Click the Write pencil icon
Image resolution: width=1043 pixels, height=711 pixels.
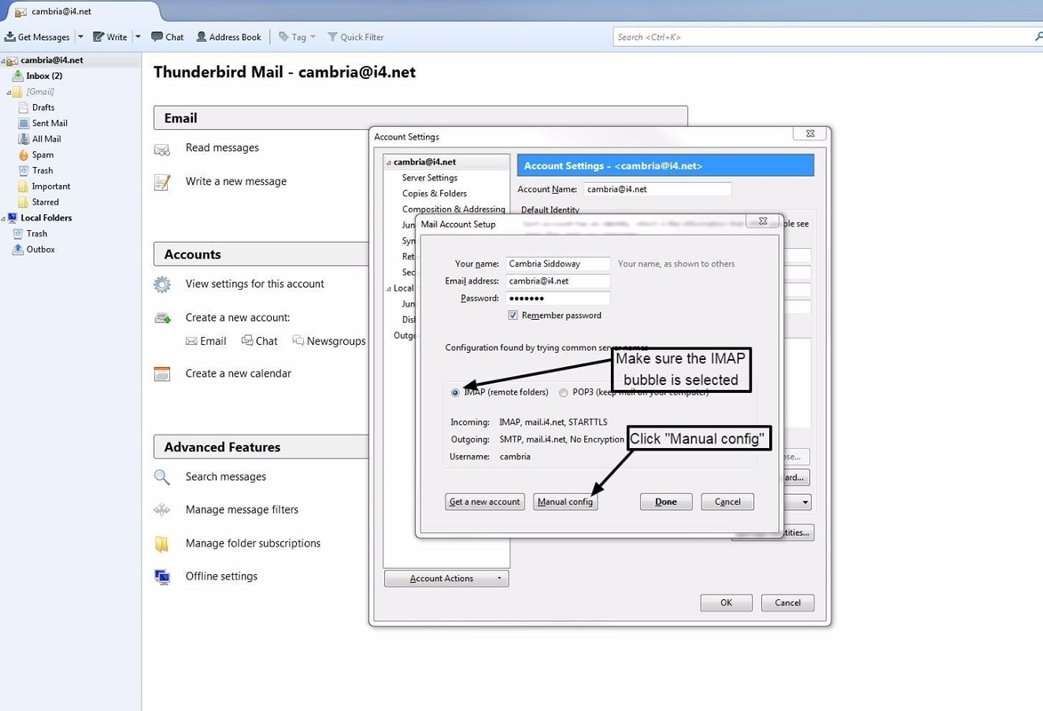tap(99, 36)
